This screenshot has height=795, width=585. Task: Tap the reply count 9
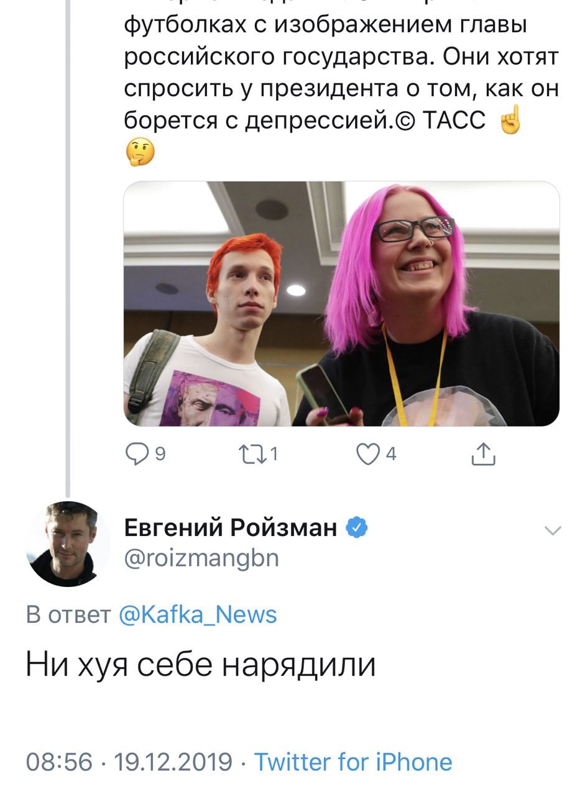[x=160, y=455]
